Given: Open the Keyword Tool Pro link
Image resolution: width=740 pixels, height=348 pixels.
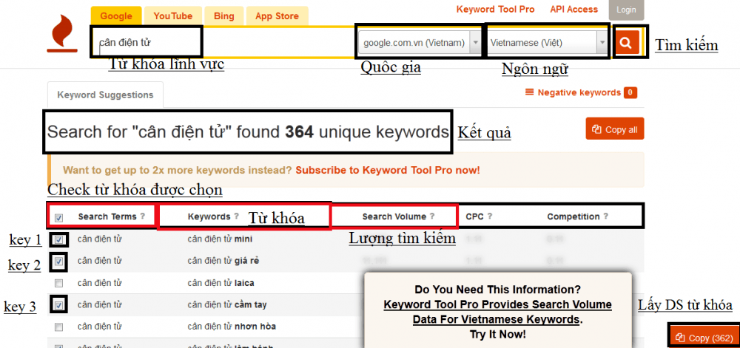Looking at the screenshot, I should [x=496, y=10].
